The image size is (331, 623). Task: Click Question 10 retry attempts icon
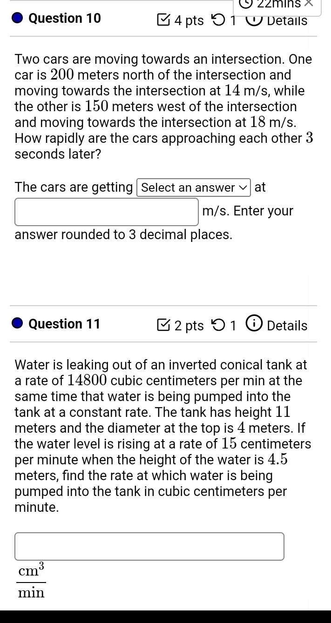(217, 20)
